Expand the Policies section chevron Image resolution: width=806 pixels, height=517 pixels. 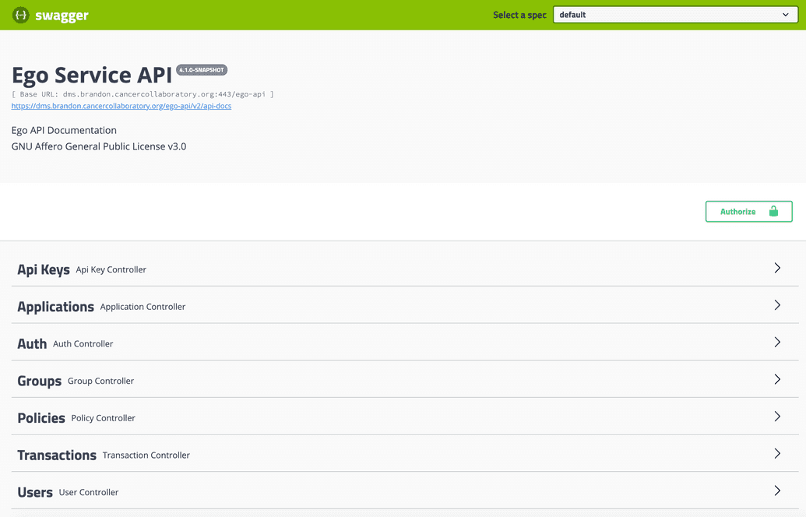tap(777, 417)
